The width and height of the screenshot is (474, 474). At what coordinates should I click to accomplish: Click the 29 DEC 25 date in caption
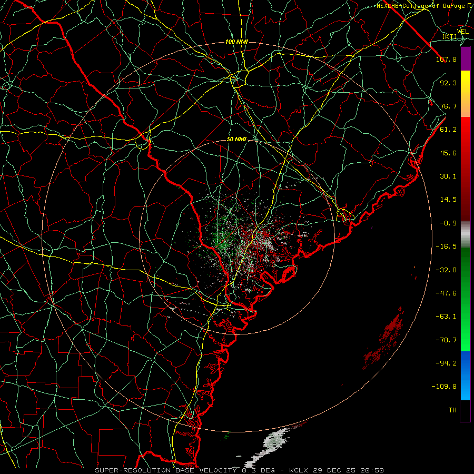[334, 470]
